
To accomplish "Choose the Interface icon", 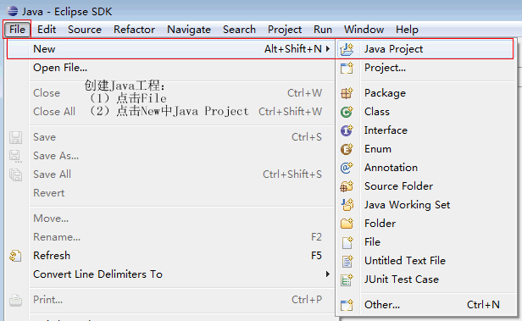I will pyautogui.click(x=347, y=130).
